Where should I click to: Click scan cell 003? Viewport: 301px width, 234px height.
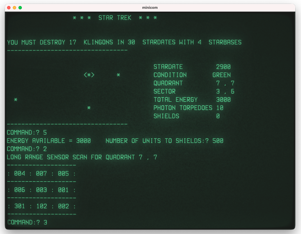click(42, 190)
